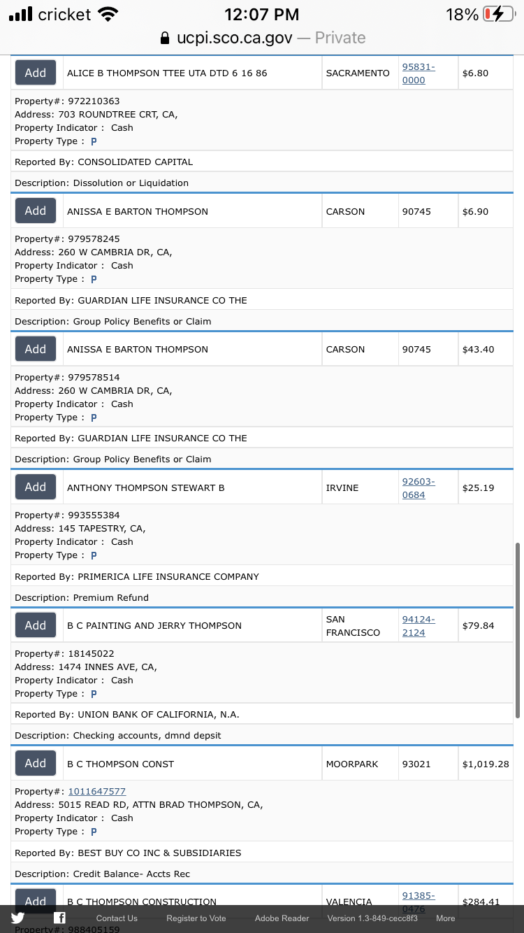Open the More footer menu
Screen dimensions: 524x933
[445, 918]
